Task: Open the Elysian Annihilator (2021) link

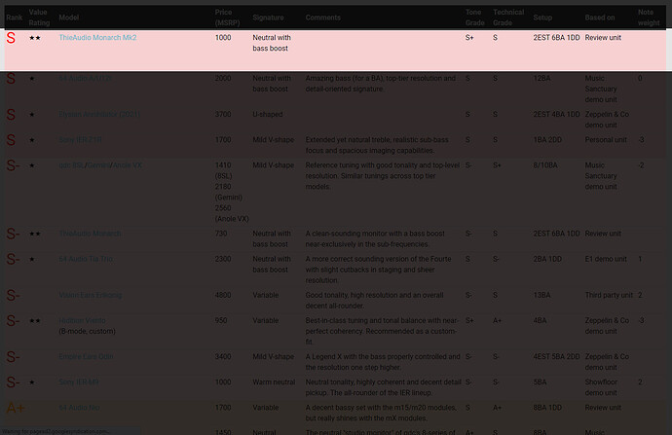Action: [99, 114]
